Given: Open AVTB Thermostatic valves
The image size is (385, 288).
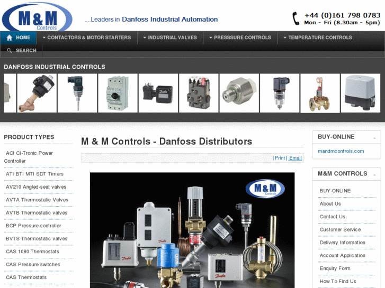Looking at the screenshot, I should 37,213.
